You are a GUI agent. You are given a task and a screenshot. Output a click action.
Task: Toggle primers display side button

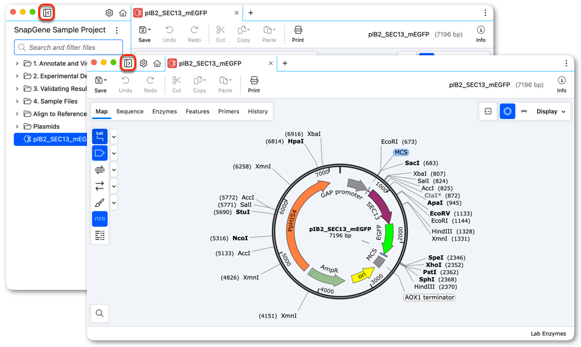[x=100, y=170]
